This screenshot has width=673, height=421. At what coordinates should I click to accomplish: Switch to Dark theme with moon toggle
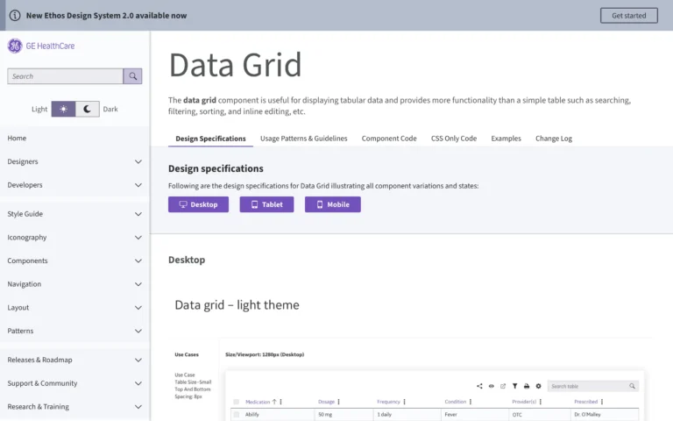click(x=88, y=110)
